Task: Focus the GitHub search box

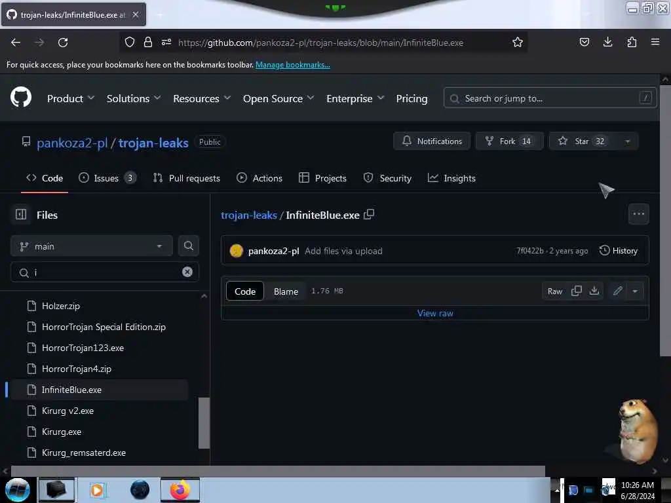Action: click(x=550, y=98)
